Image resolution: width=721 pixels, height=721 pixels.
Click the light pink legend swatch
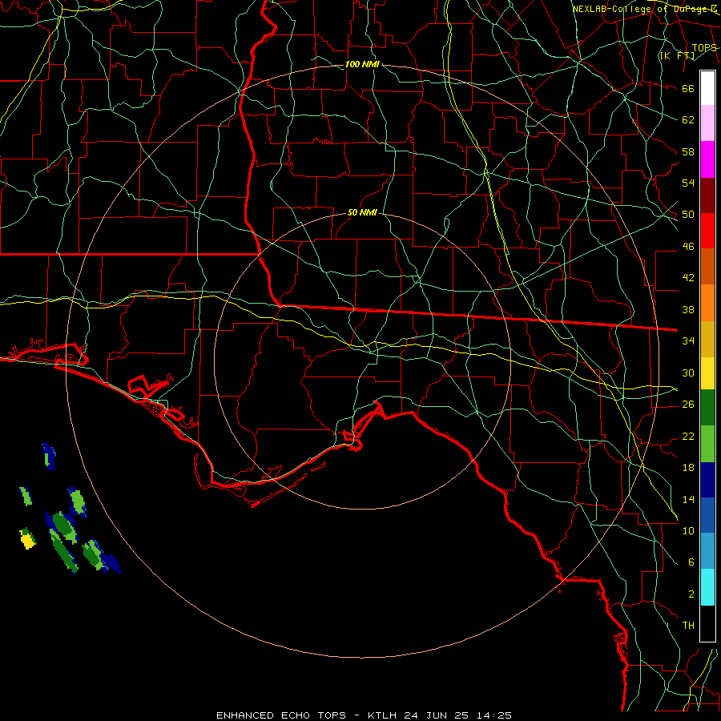pos(707,123)
